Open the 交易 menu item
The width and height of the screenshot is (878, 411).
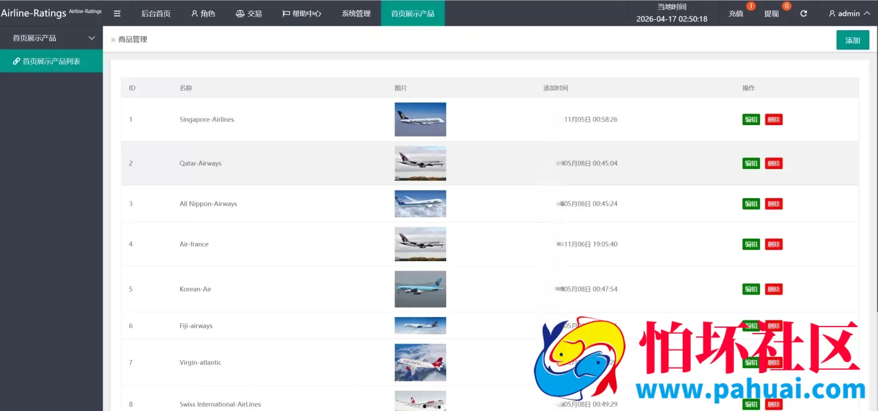[249, 14]
